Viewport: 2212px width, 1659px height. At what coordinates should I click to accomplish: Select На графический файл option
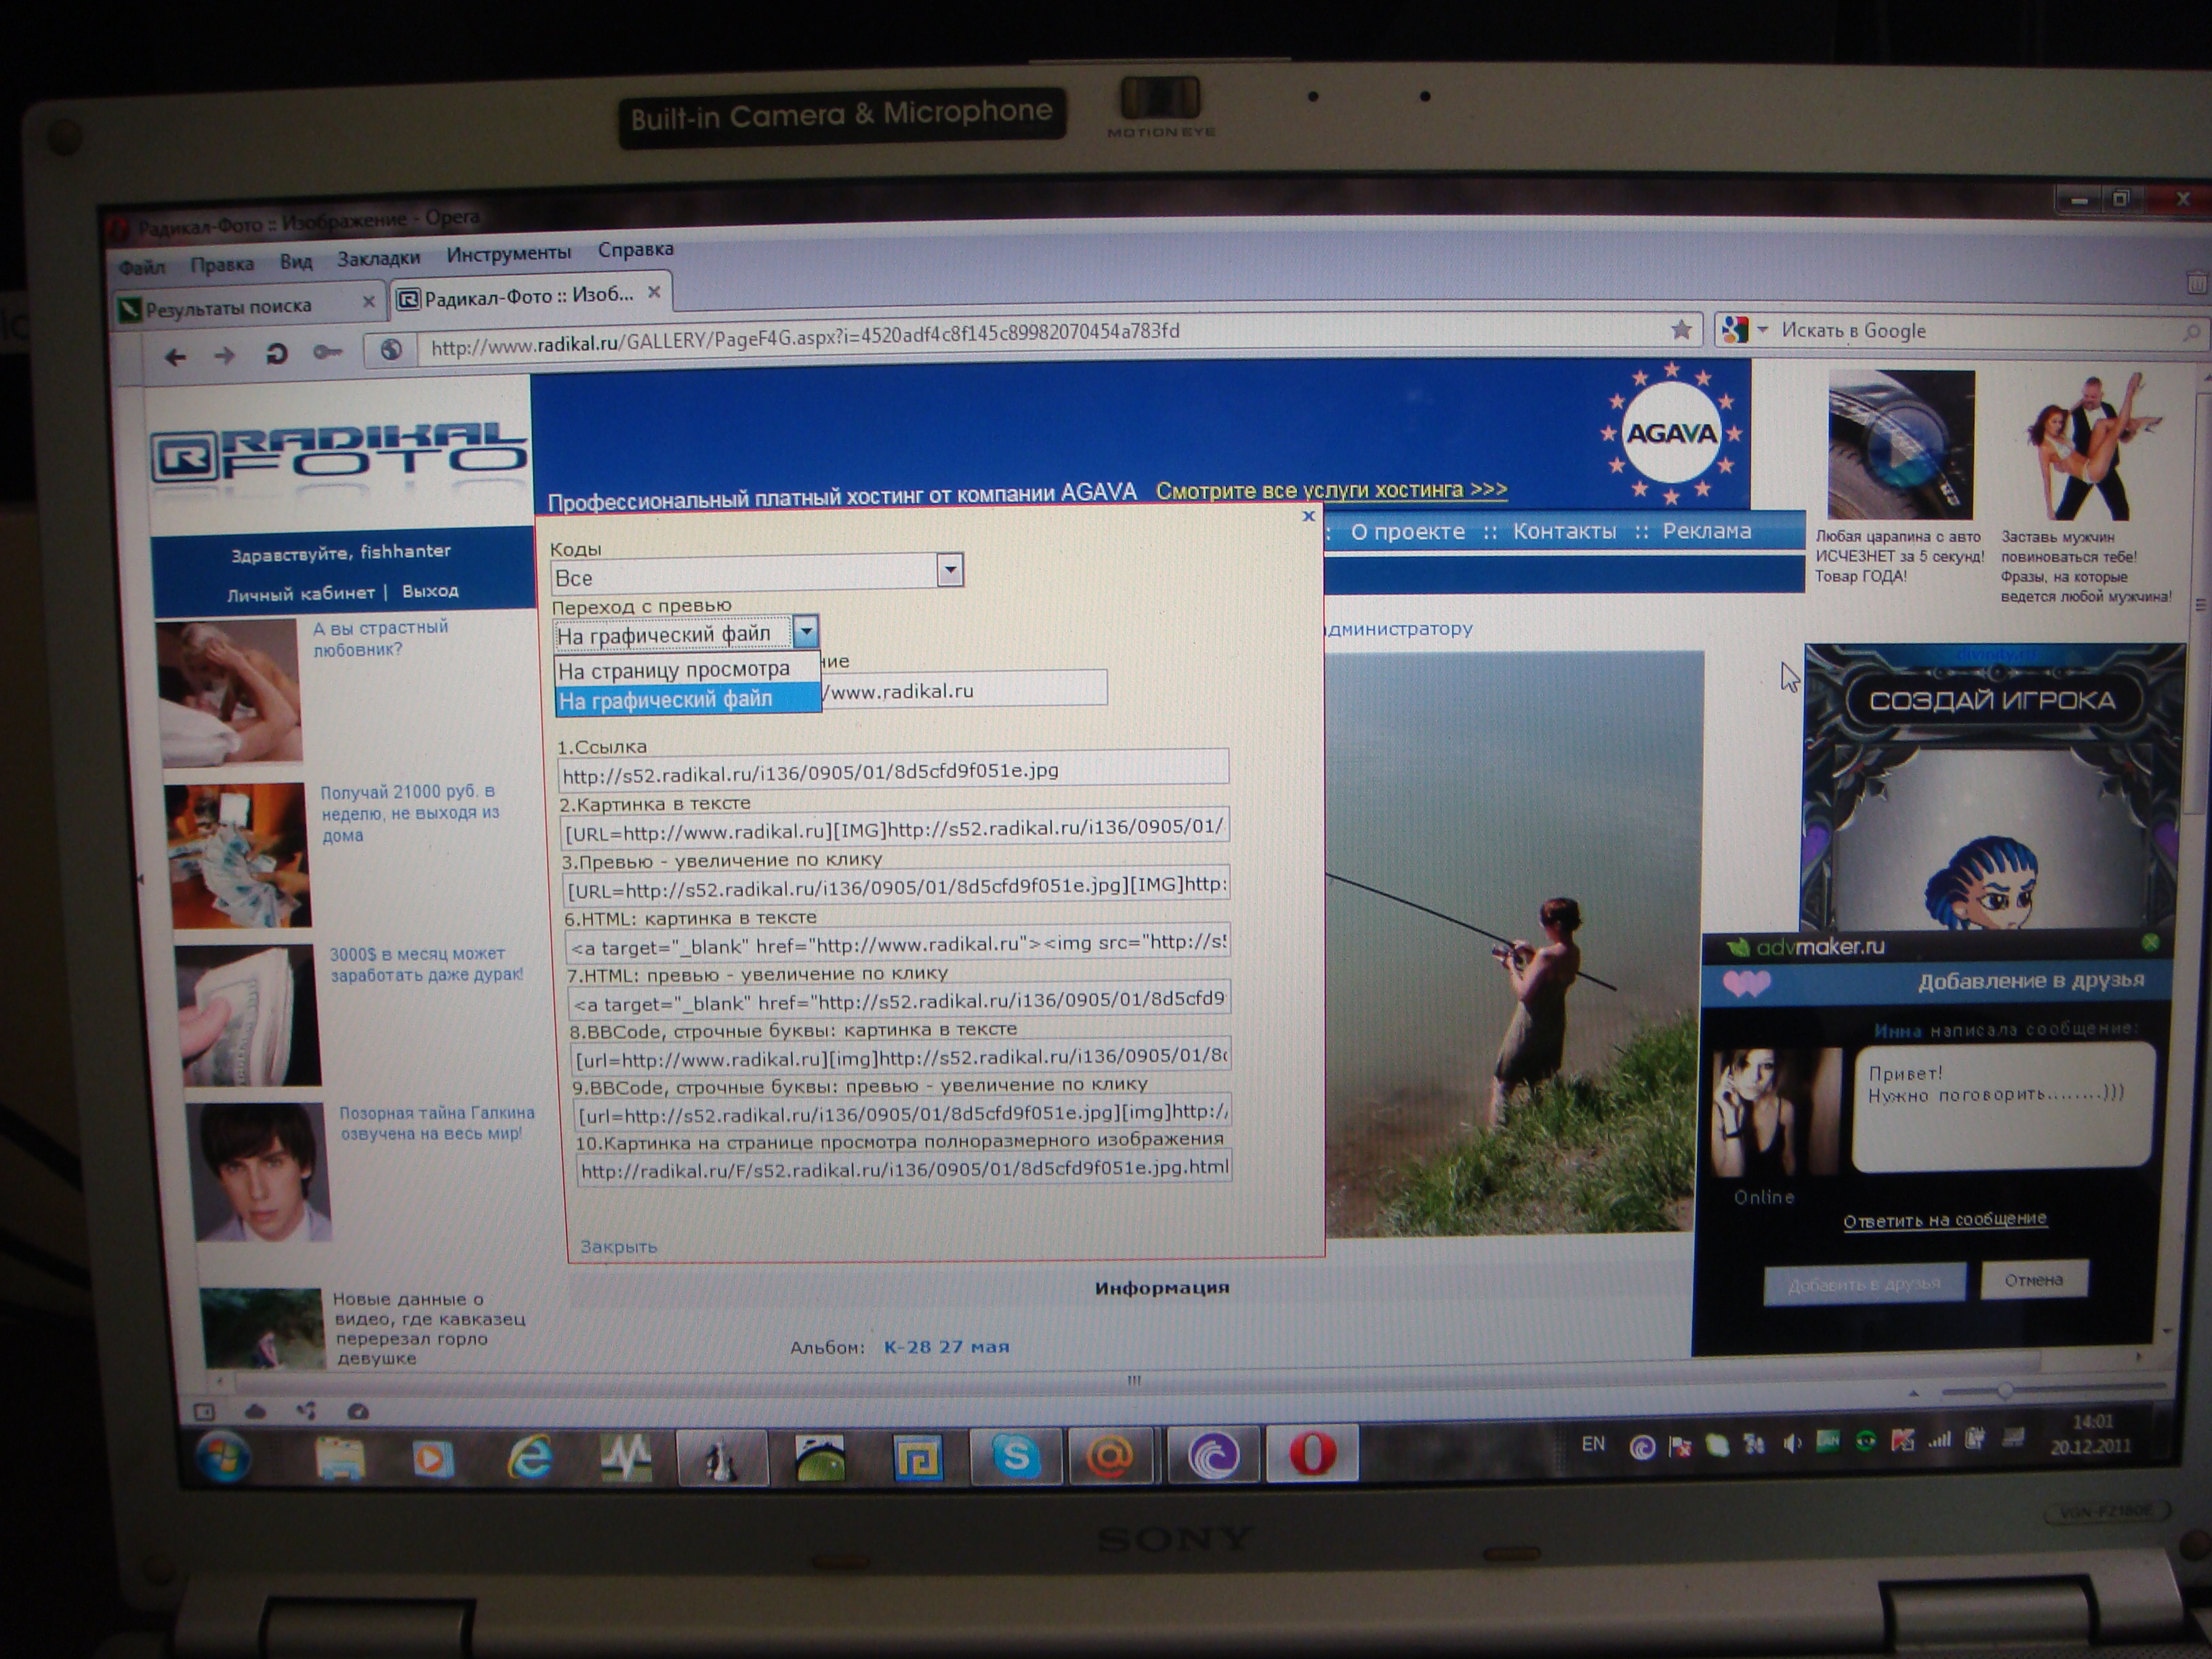(x=666, y=700)
